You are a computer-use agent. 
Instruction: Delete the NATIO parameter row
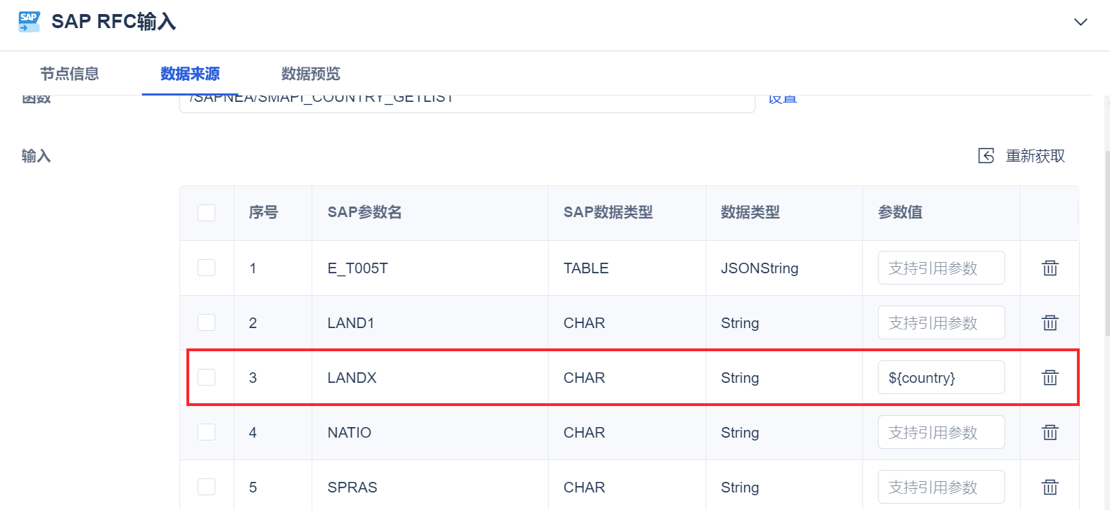click(1050, 432)
